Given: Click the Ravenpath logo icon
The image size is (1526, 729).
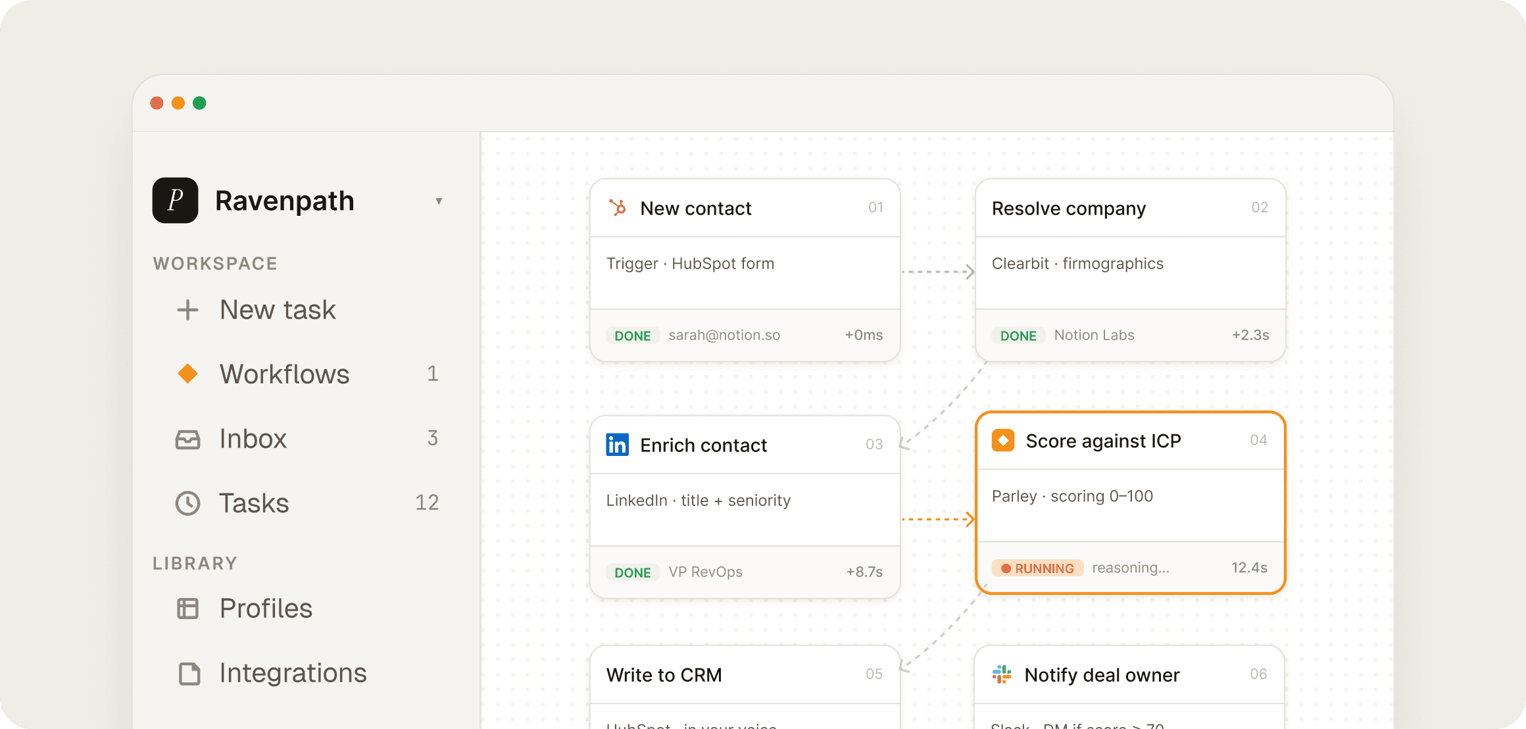Looking at the screenshot, I should tap(175, 200).
